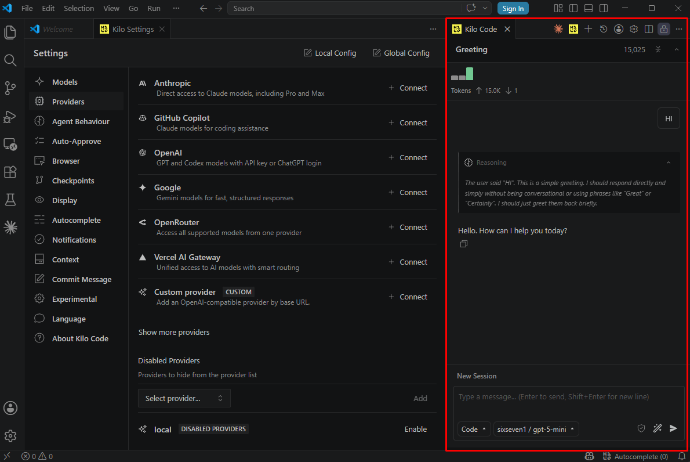This screenshot has height=462, width=690.
Task: Open the Explorer view in activity bar
Action: tap(10, 32)
